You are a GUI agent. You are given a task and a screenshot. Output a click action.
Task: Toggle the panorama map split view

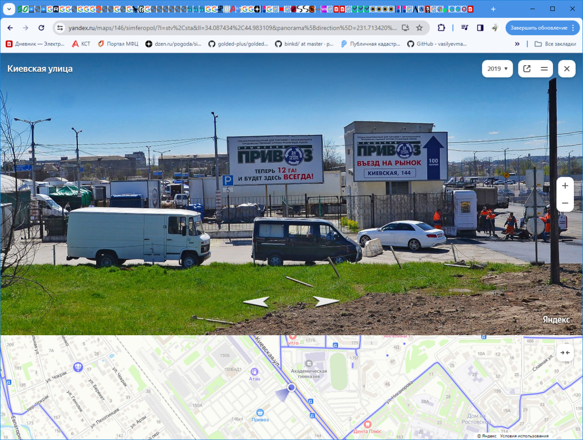tap(544, 69)
